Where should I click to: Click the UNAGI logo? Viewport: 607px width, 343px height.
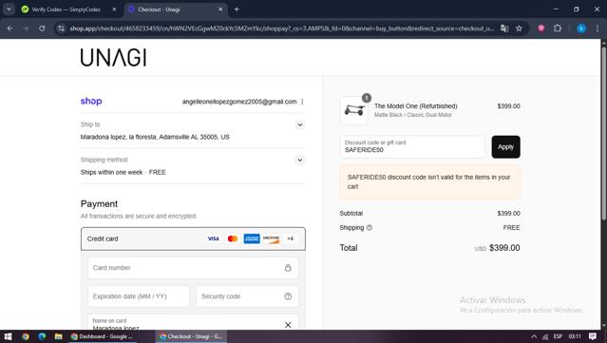113,58
